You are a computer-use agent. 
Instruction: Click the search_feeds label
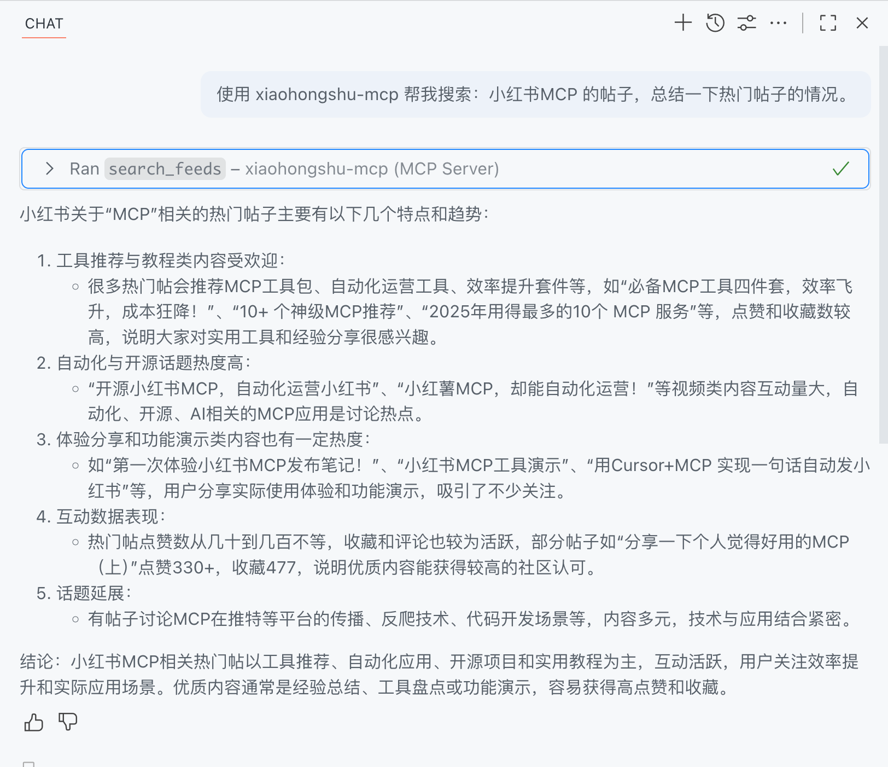point(165,169)
